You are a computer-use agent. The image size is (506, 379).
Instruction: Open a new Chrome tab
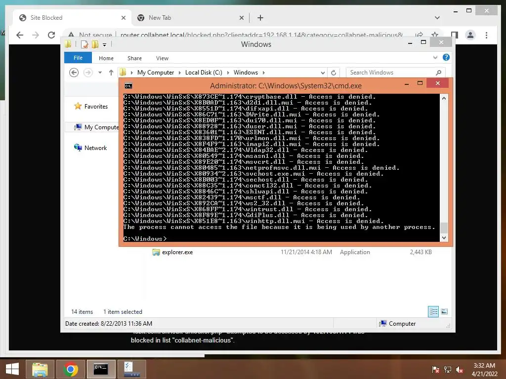260,18
